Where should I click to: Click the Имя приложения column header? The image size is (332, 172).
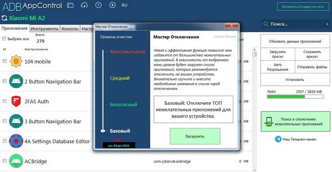pos(36,49)
